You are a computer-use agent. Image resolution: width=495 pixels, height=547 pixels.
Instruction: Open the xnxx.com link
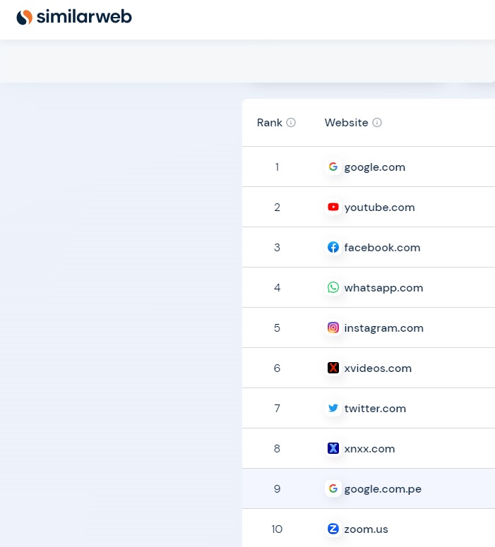tap(369, 449)
